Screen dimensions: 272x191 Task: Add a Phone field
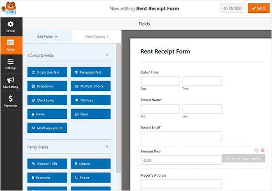(91, 178)
